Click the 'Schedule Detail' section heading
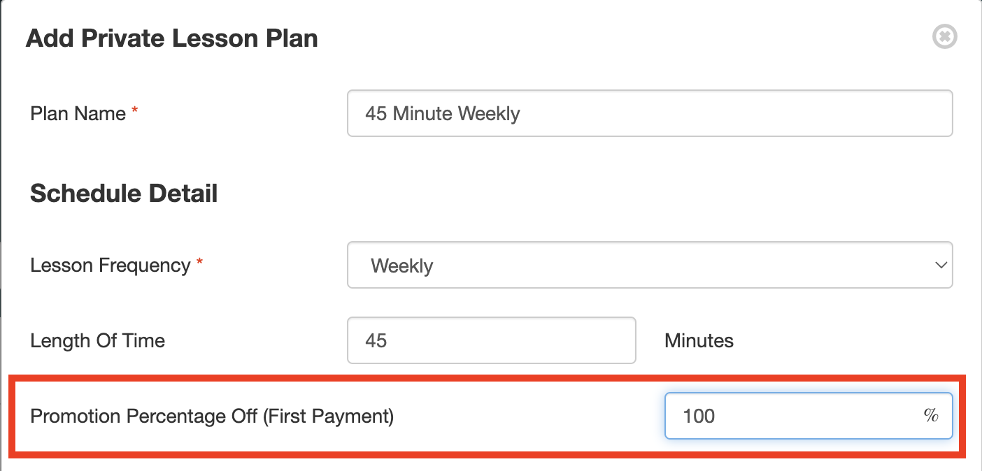The image size is (982, 471). [x=124, y=194]
